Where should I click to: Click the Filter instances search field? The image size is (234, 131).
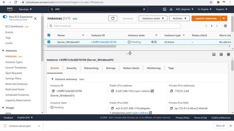tap(114, 26)
